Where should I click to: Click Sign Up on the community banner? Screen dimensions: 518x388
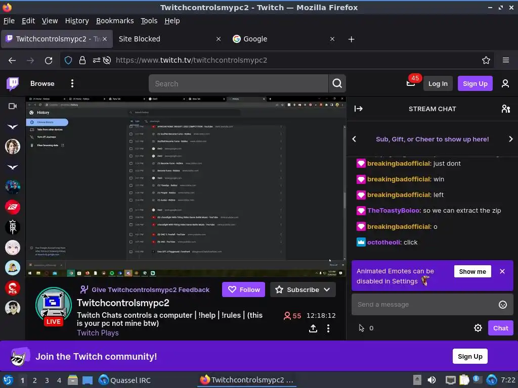470,356
